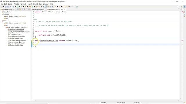Close the AbstractAbstract.java tab
The image size is (186, 104).
pos(65,10)
